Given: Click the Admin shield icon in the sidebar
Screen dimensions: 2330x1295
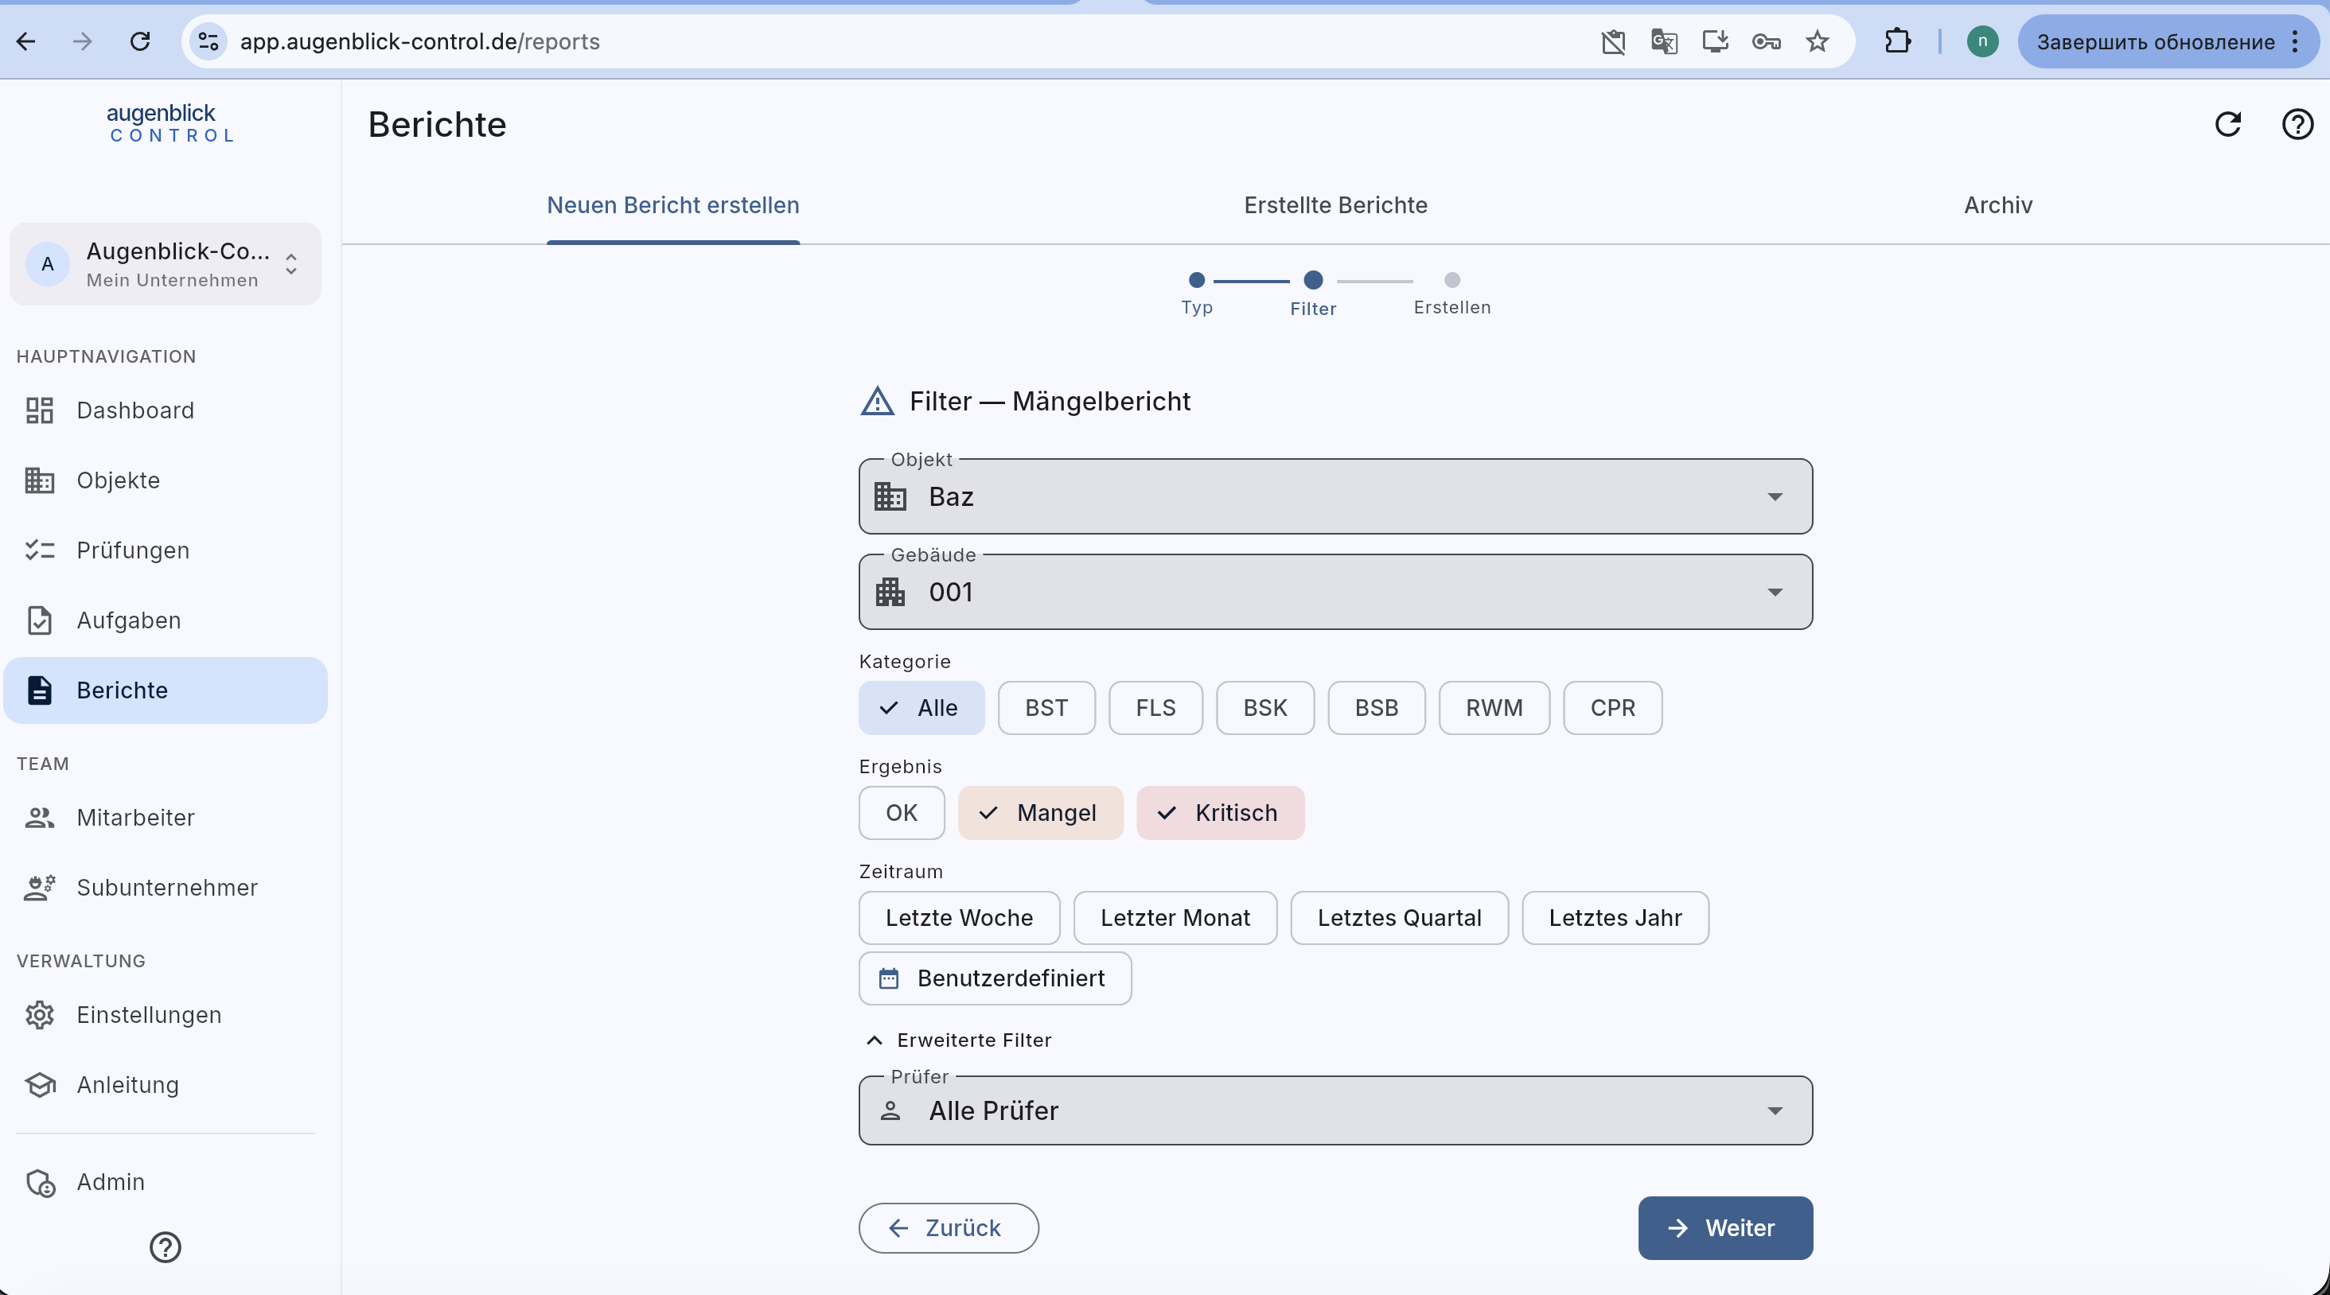Looking at the screenshot, I should [x=40, y=1182].
